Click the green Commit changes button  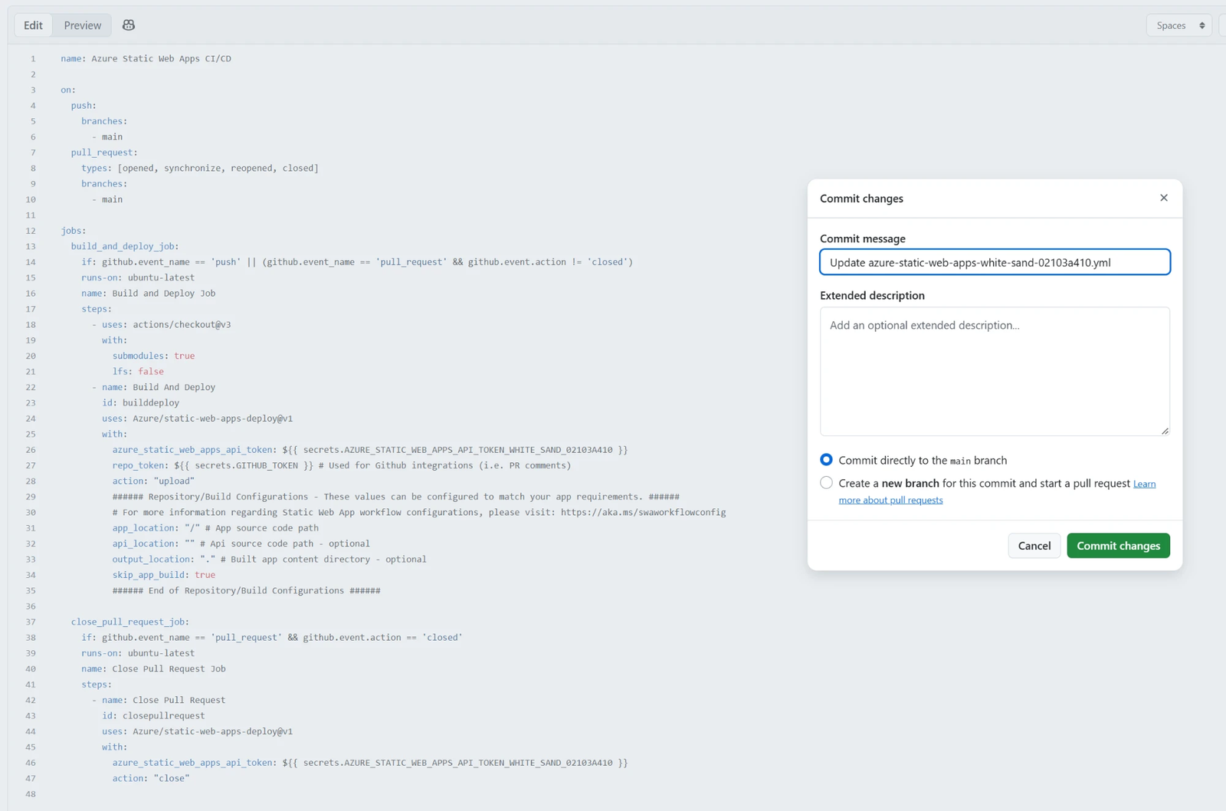click(1118, 546)
